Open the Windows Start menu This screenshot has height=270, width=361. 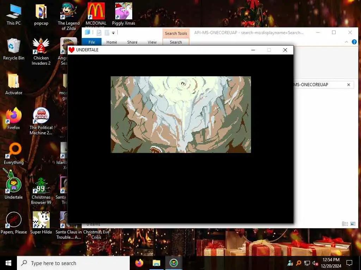(x=8, y=263)
